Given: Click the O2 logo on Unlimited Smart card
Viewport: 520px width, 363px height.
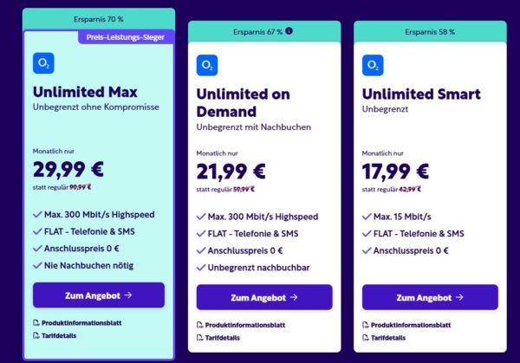Looking at the screenshot, I should pos(373,66).
